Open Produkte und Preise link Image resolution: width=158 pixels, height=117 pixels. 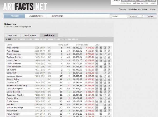138,9
